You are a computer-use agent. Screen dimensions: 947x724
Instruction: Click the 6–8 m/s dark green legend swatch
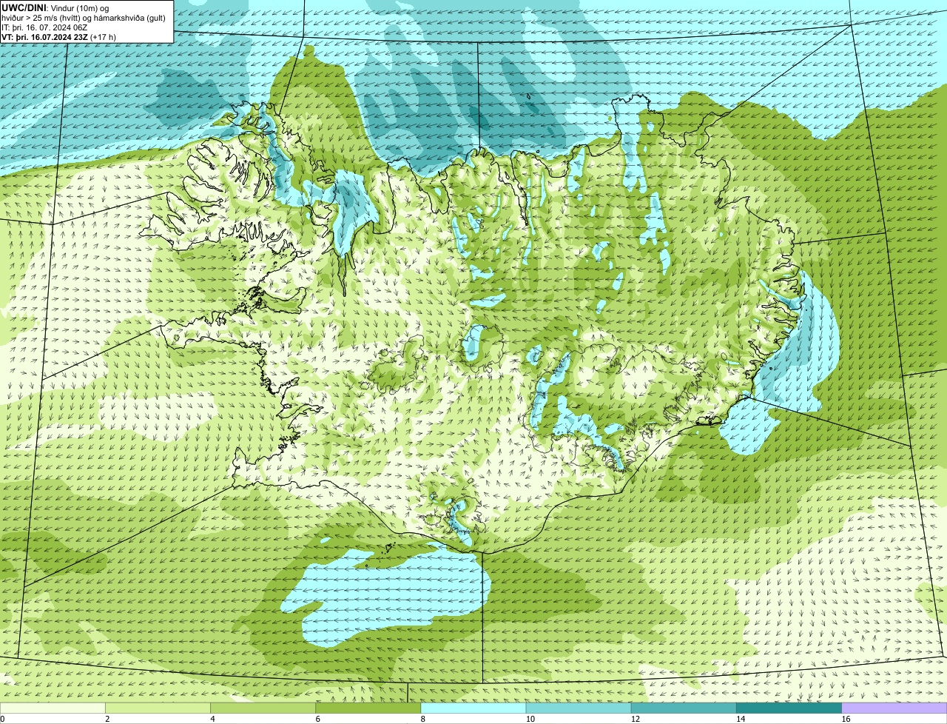click(368, 708)
